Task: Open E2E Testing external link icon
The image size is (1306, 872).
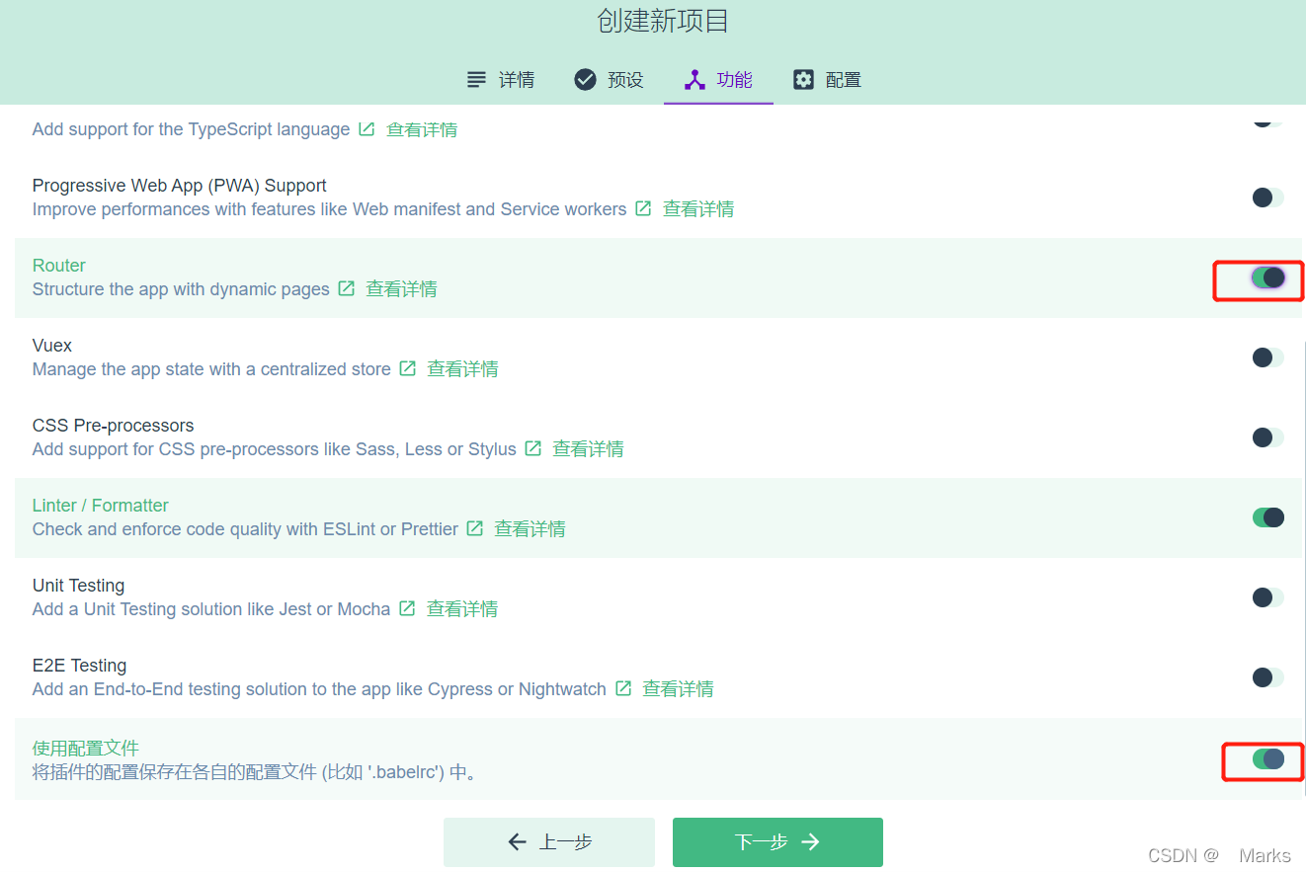Action: [x=623, y=689]
